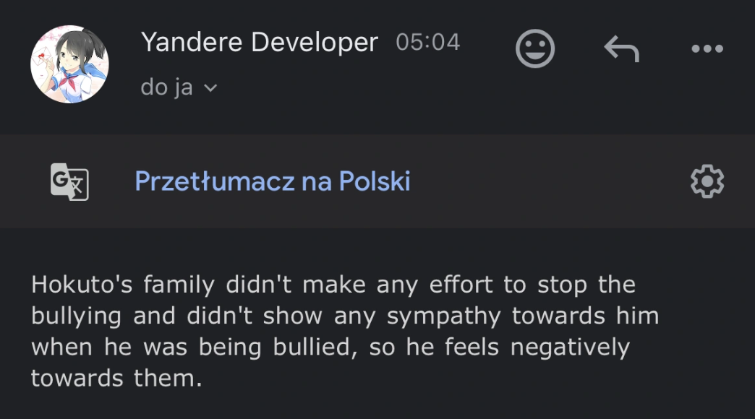The height and width of the screenshot is (419, 755).
Task: Click the Google Translate icon
Action: tap(69, 181)
